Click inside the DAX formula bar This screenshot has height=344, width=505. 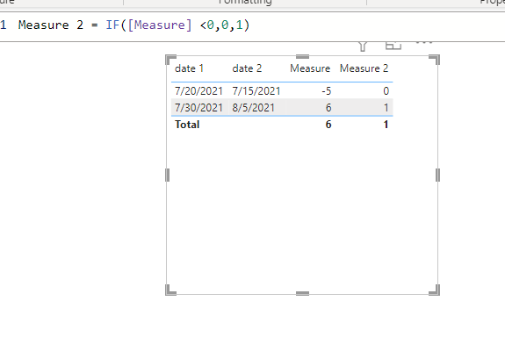tap(253, 27)
